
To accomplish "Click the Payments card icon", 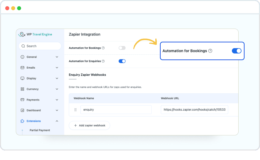I will point(22,100).
